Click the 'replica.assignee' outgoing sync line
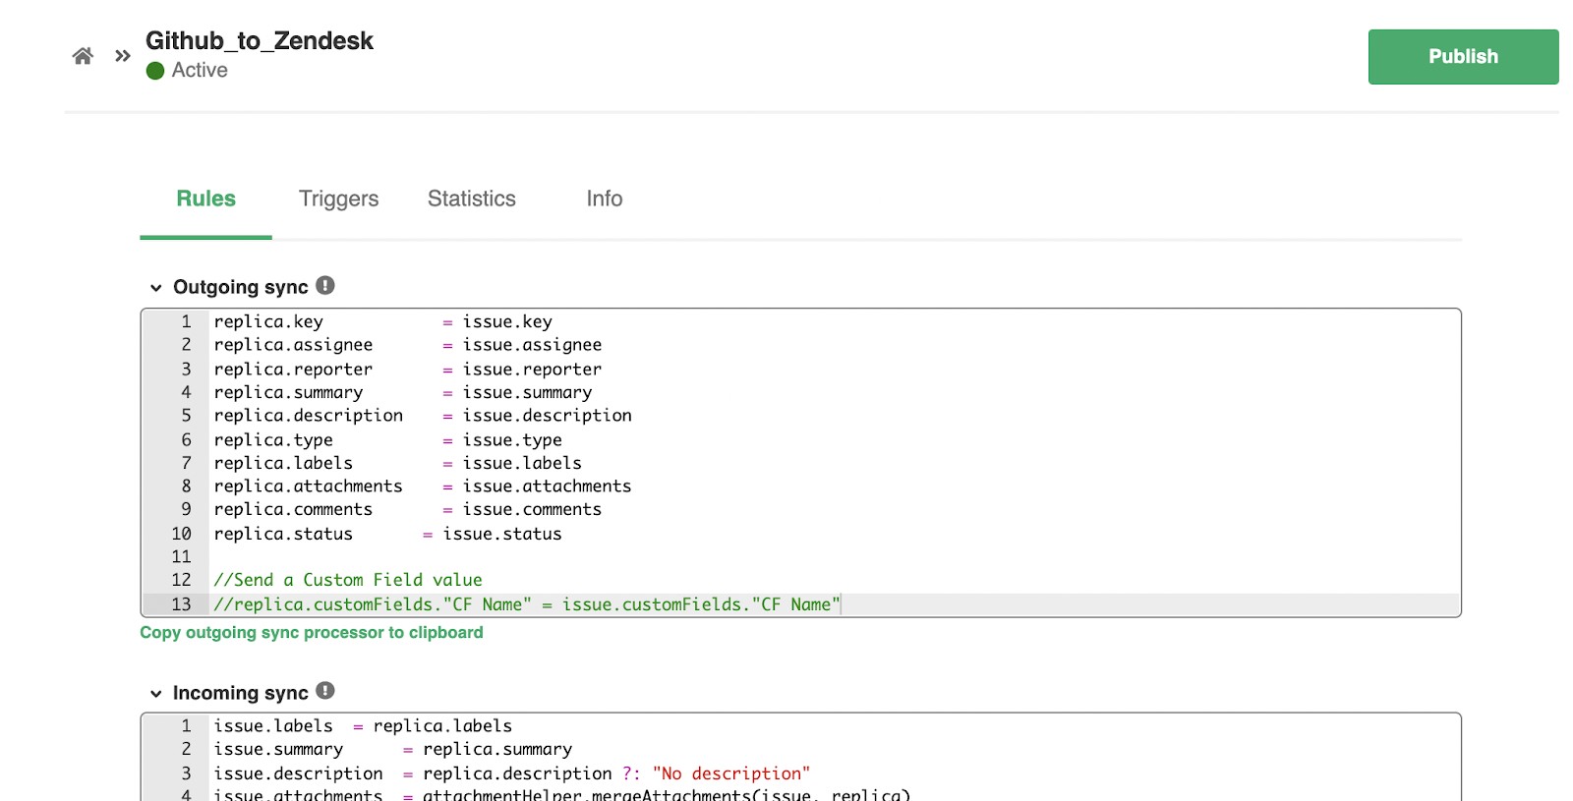1573x801 pixels. (408, 345)
